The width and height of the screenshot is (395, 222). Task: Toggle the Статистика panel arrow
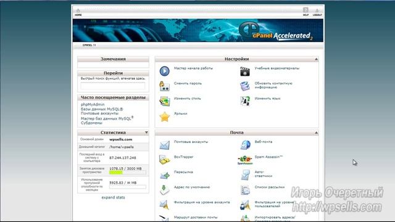coord(146,133)
